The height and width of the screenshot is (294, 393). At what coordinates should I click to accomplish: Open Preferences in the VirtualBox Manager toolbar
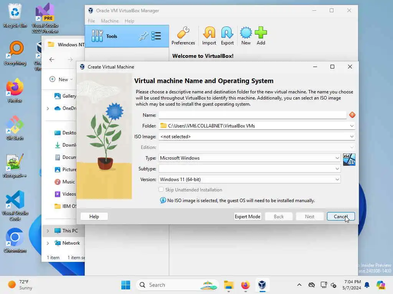point(183,36)
